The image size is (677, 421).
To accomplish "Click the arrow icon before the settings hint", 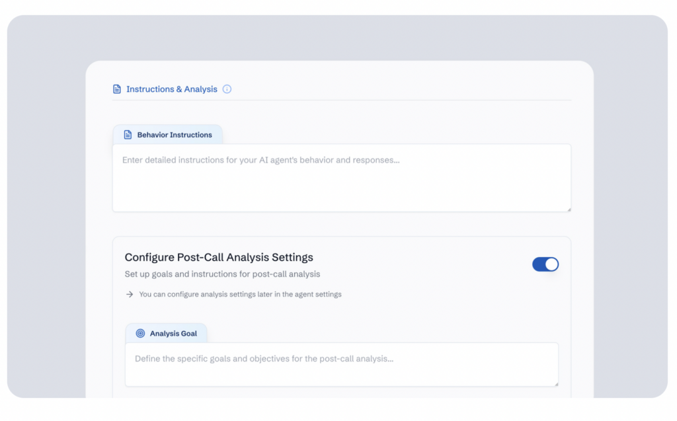I will pyautogui.click(x=130, y=294).
